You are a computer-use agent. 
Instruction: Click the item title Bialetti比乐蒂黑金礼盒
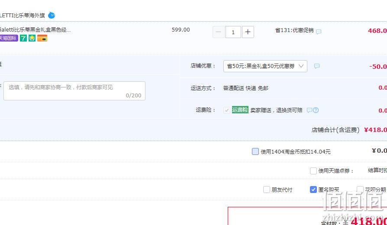[35, 30]
